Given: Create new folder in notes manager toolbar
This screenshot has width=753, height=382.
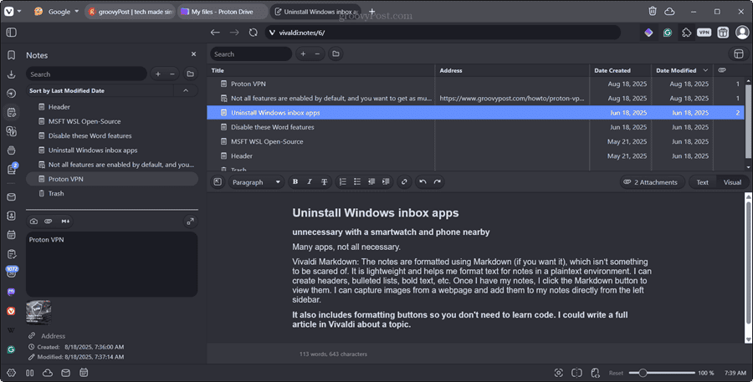Looking at the screenshot, I should 336,53.
